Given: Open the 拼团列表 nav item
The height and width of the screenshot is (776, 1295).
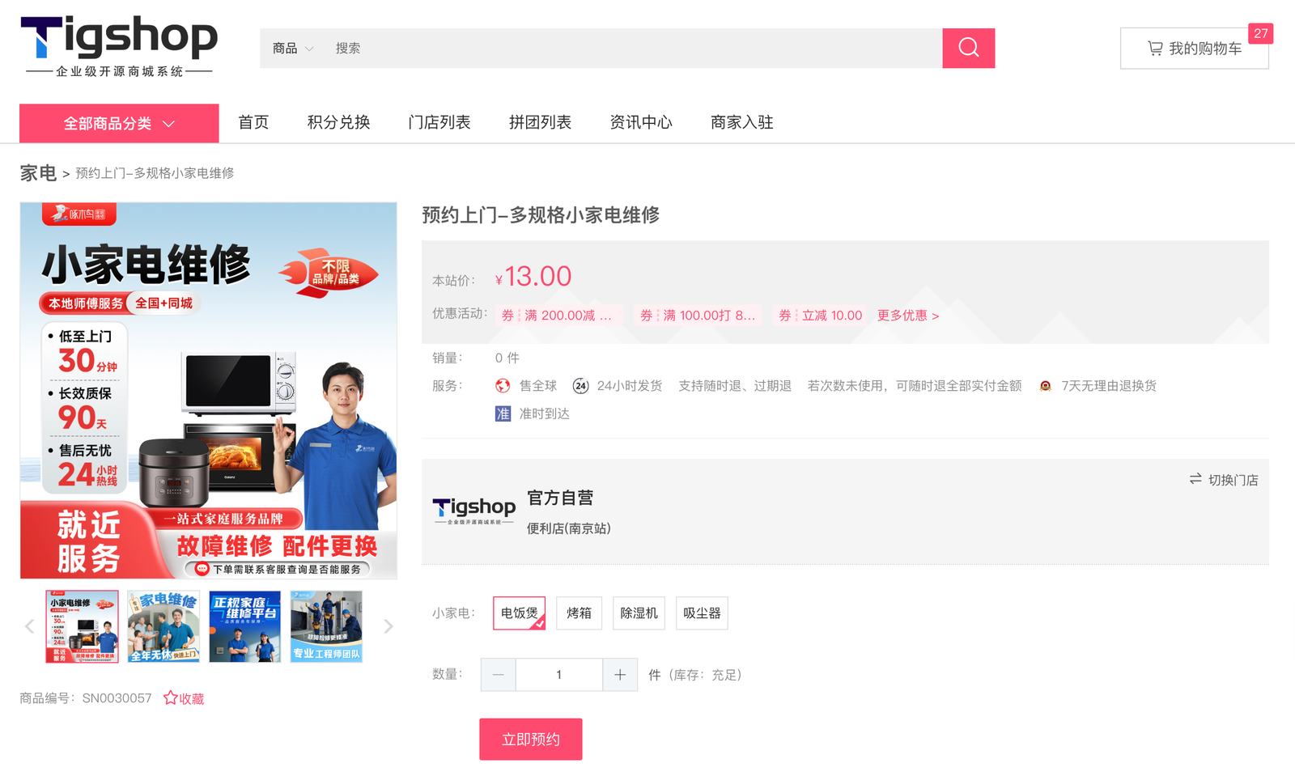Looking at the screenshot, I should (x=540, y=122).
